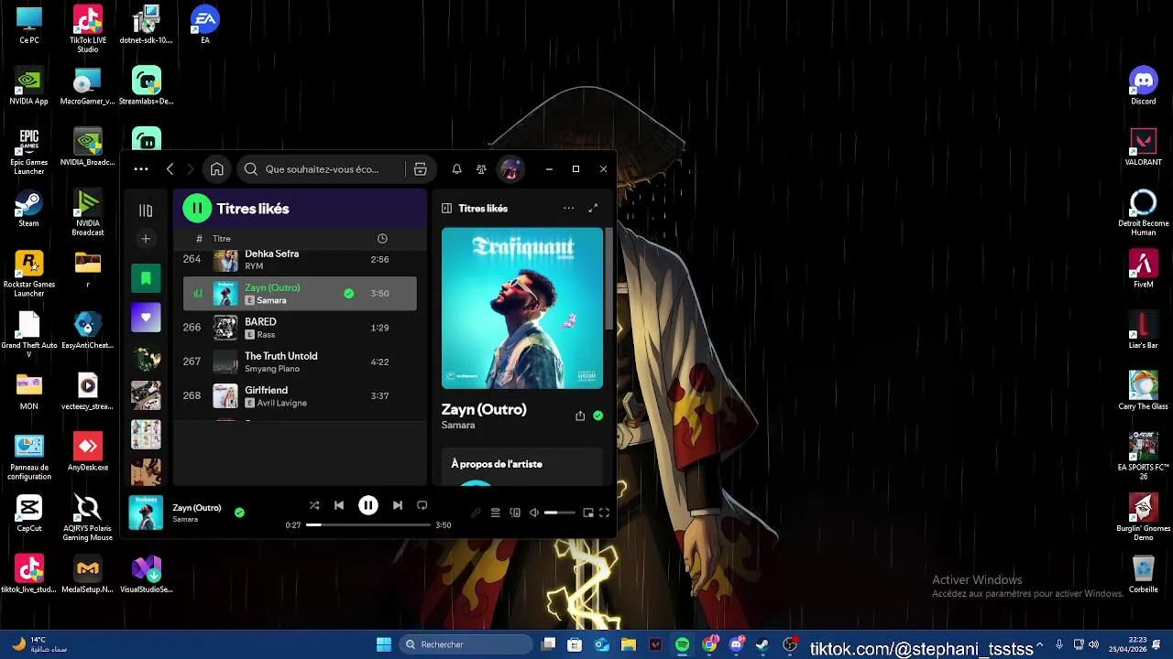Open the Smyang Piano artist link

point(272,369)
